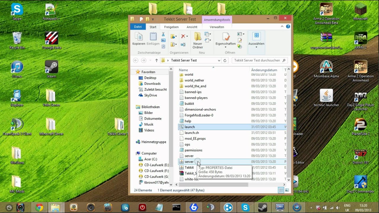
Task: Open the command prompt taskbar icon
Action: pyautogui.click(x=176, y=208)
